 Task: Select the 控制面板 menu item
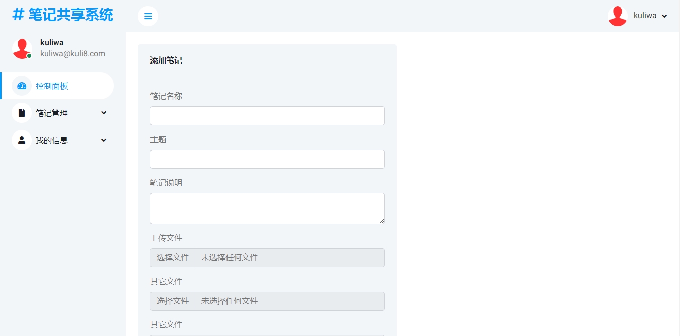52,86
